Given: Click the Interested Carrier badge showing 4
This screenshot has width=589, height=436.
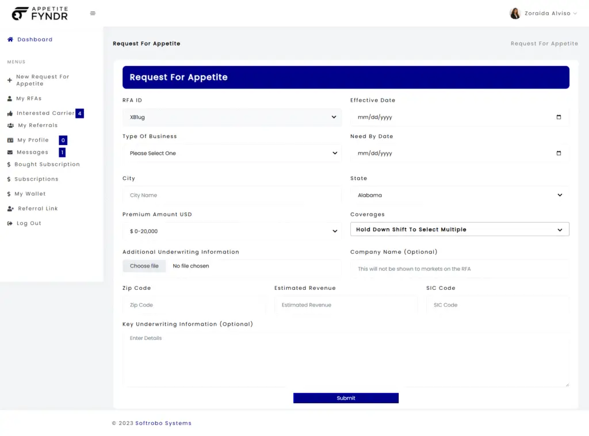Looking at the screenshot, I should coord(79,113).
